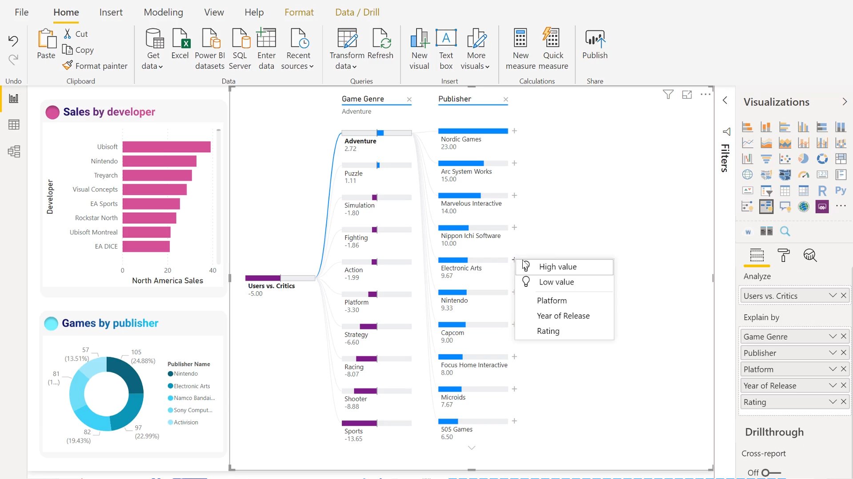Publish the report
Screen dimensions: 853x479
[x=595, y=44]
